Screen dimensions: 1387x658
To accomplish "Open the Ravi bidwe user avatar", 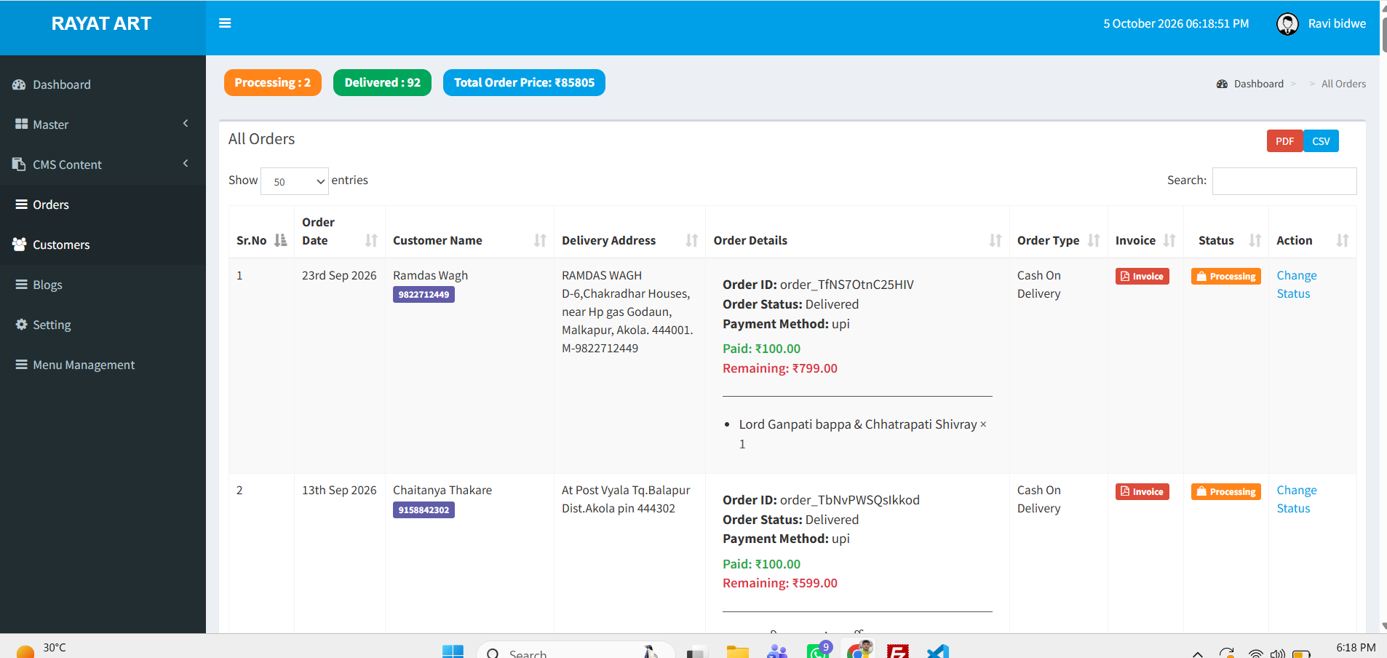I will (1287, 24).
